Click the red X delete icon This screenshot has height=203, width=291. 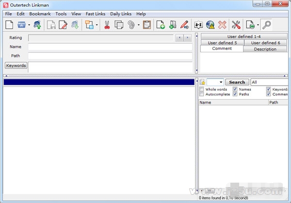coord(222,25)
